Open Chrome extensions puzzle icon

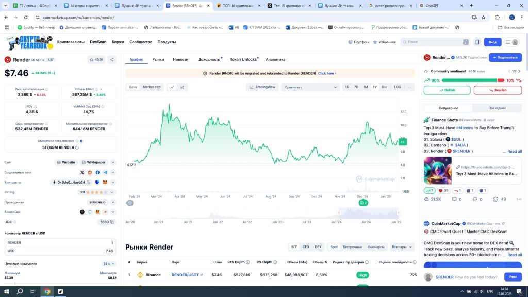pos(498,17)
